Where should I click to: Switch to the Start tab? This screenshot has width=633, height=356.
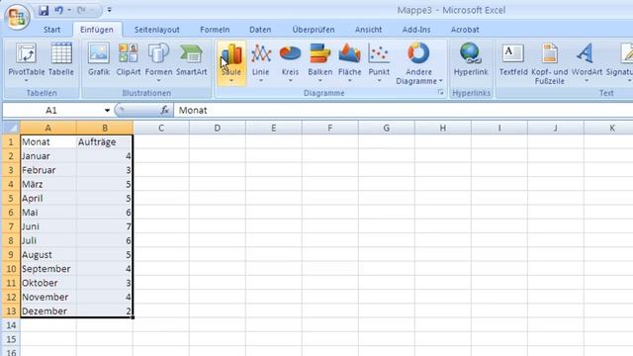(x=52, y=30)
